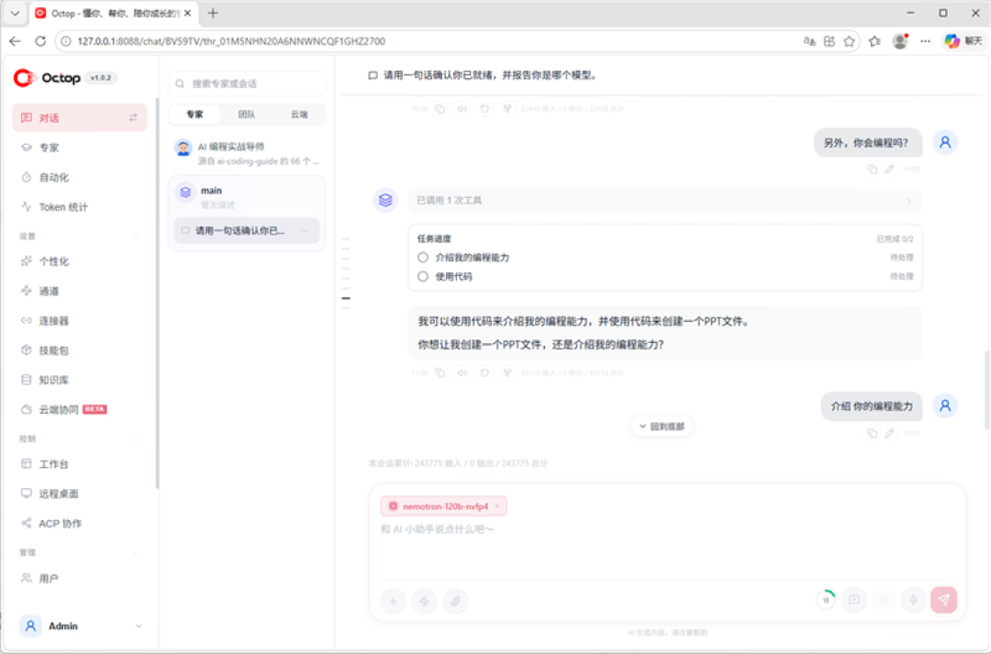Open the 知识库 page
This screenshot has height=654, width=991.
(80, 380)
